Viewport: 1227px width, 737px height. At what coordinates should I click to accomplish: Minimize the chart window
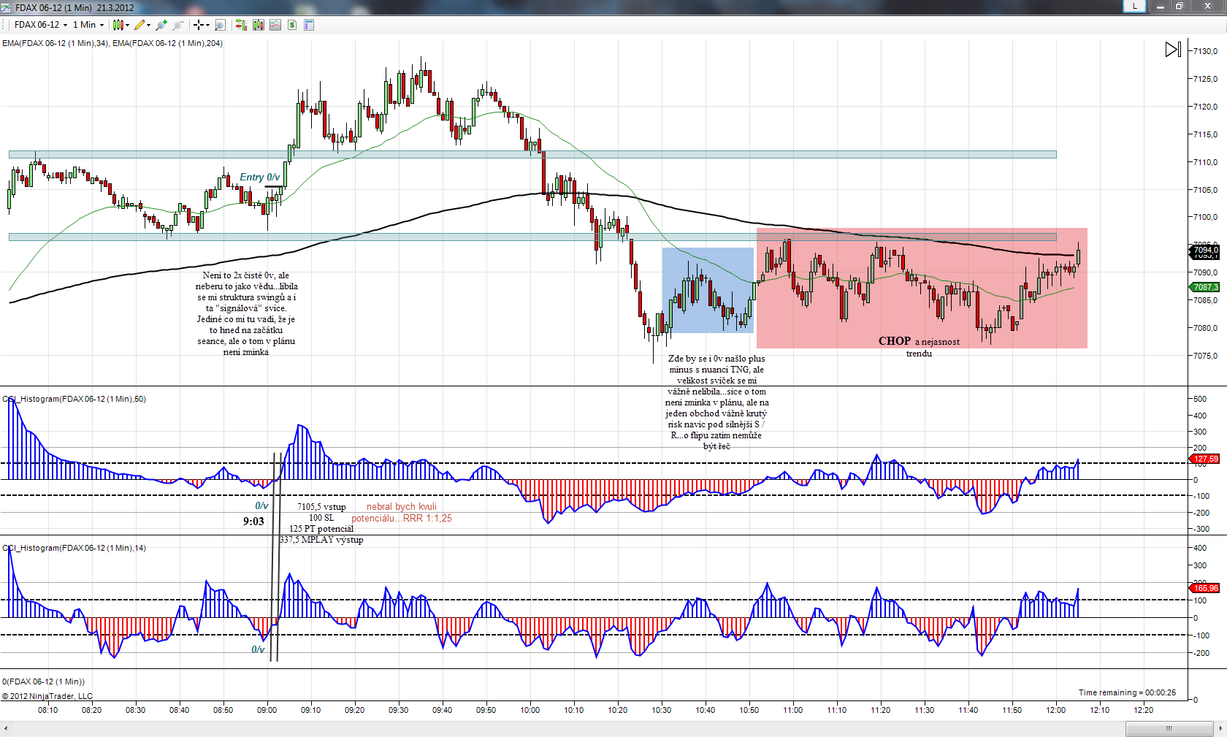(1161, 6)
